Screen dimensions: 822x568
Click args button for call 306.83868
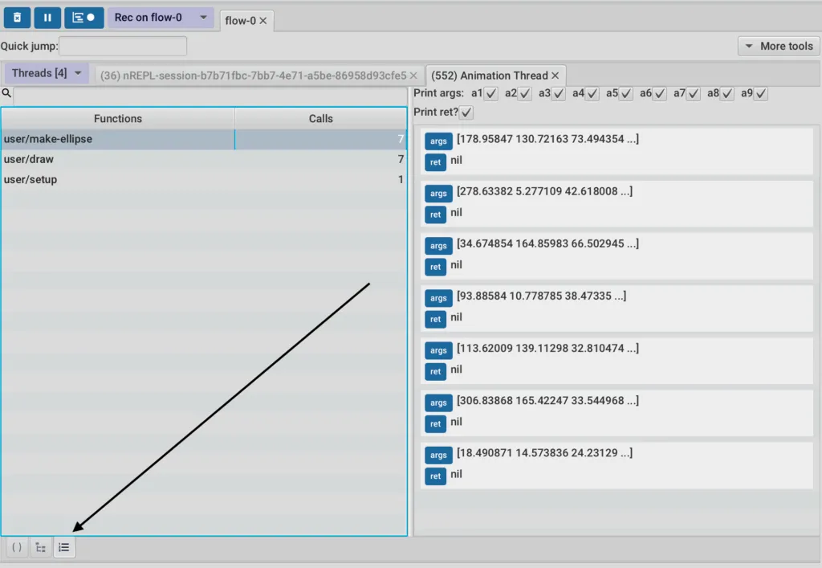click(x=438, y=403)
